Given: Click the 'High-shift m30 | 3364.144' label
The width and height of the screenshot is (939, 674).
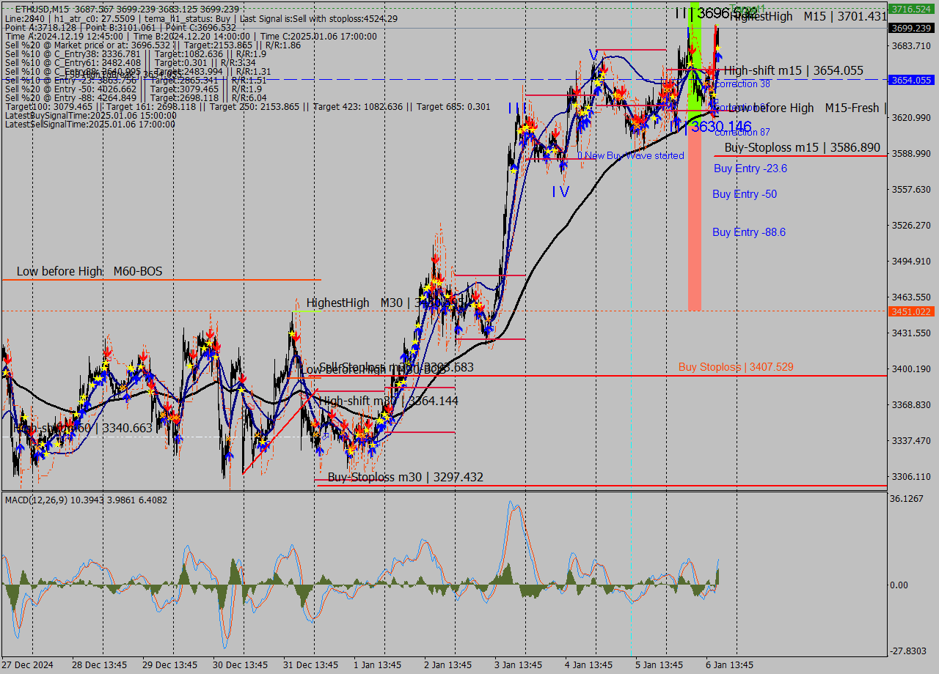Looking at the screenshot, I should [x=389, y=401].
